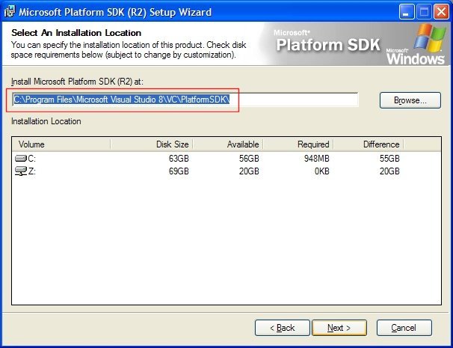Minimize the Setup Wizard window

coord(404,12)
